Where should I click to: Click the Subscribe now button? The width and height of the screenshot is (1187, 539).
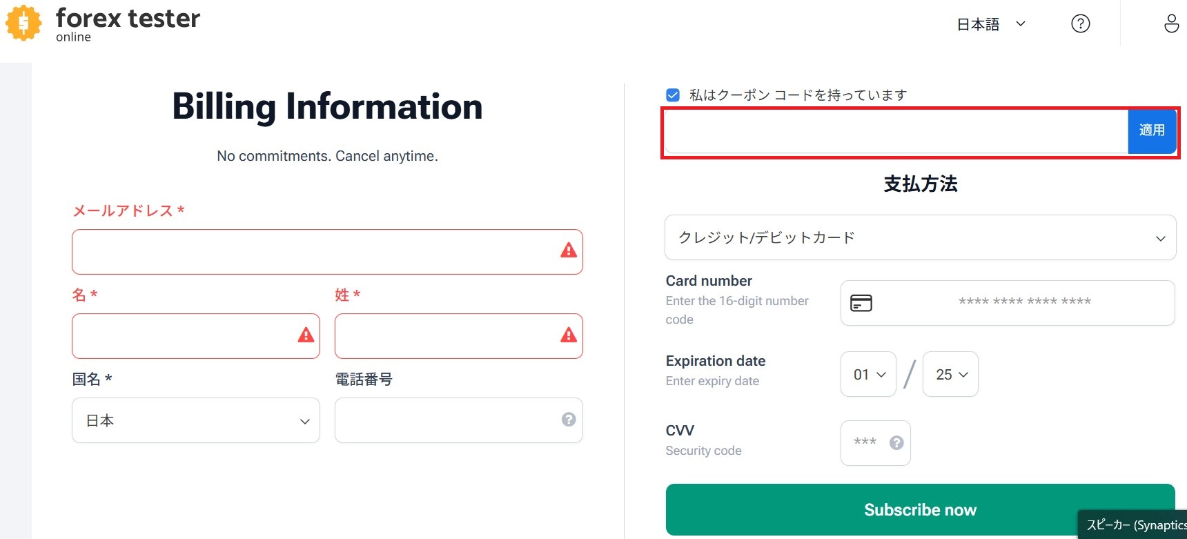920,509
